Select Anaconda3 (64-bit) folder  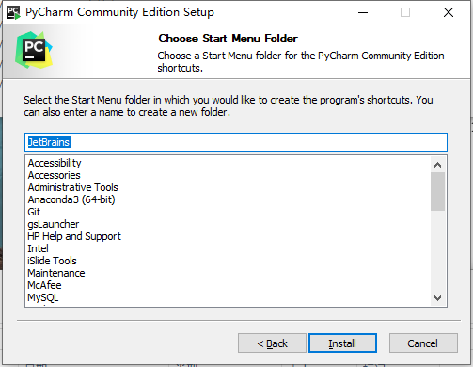(71, 199)
